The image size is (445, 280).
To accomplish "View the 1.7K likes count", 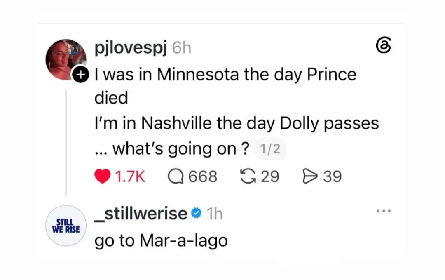I will tap(130, 176).
